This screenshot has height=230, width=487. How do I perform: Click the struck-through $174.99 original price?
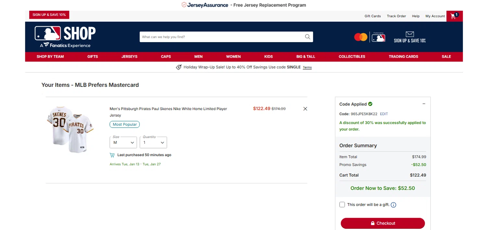(x=279, y=109)
